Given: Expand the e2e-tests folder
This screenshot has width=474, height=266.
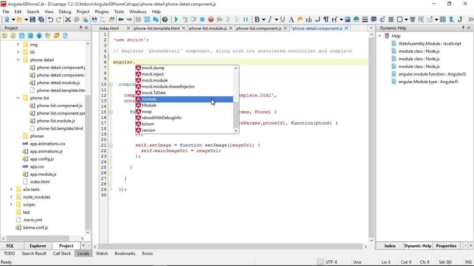Looking at the screenshot, I should tap(11, 189).
